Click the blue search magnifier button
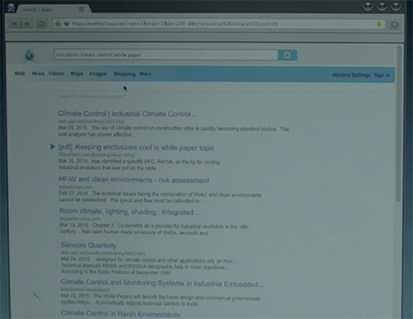413x319 pixels. pos(287,55)
